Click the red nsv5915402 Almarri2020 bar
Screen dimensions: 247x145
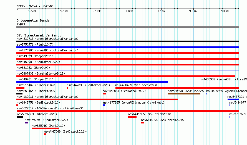[20, 88]
